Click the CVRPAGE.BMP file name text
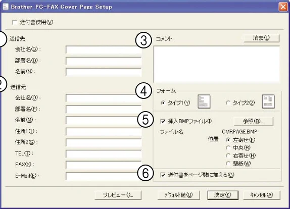Screen dimensions: 290x209 (x=239, y=132)
